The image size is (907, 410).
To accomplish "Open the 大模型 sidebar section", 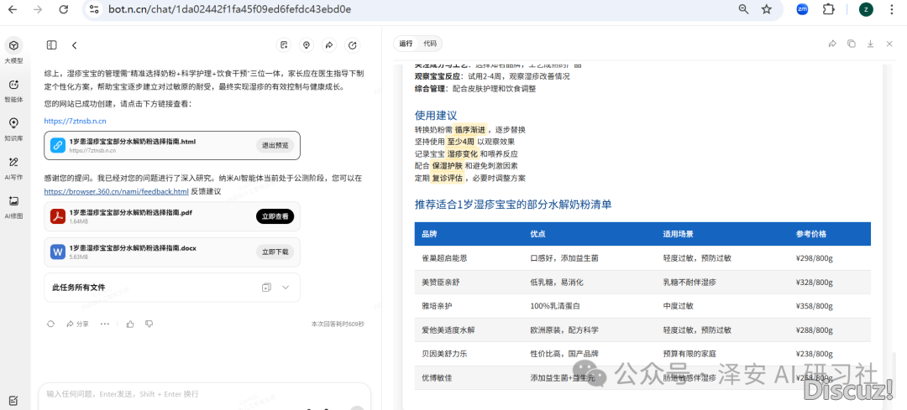I will [x=14, y=50].
